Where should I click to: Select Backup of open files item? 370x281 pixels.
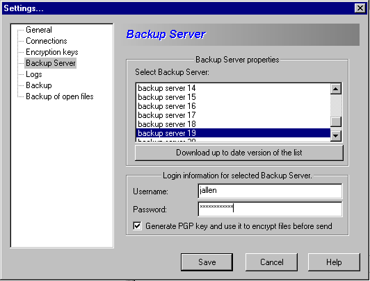(x=60, y=96)
